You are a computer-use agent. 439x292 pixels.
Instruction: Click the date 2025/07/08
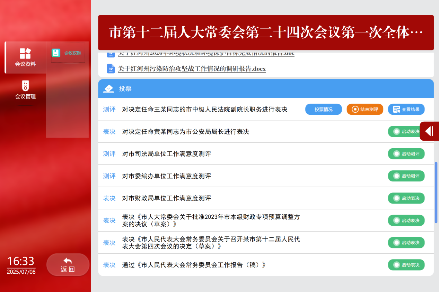tap(21, 272)
